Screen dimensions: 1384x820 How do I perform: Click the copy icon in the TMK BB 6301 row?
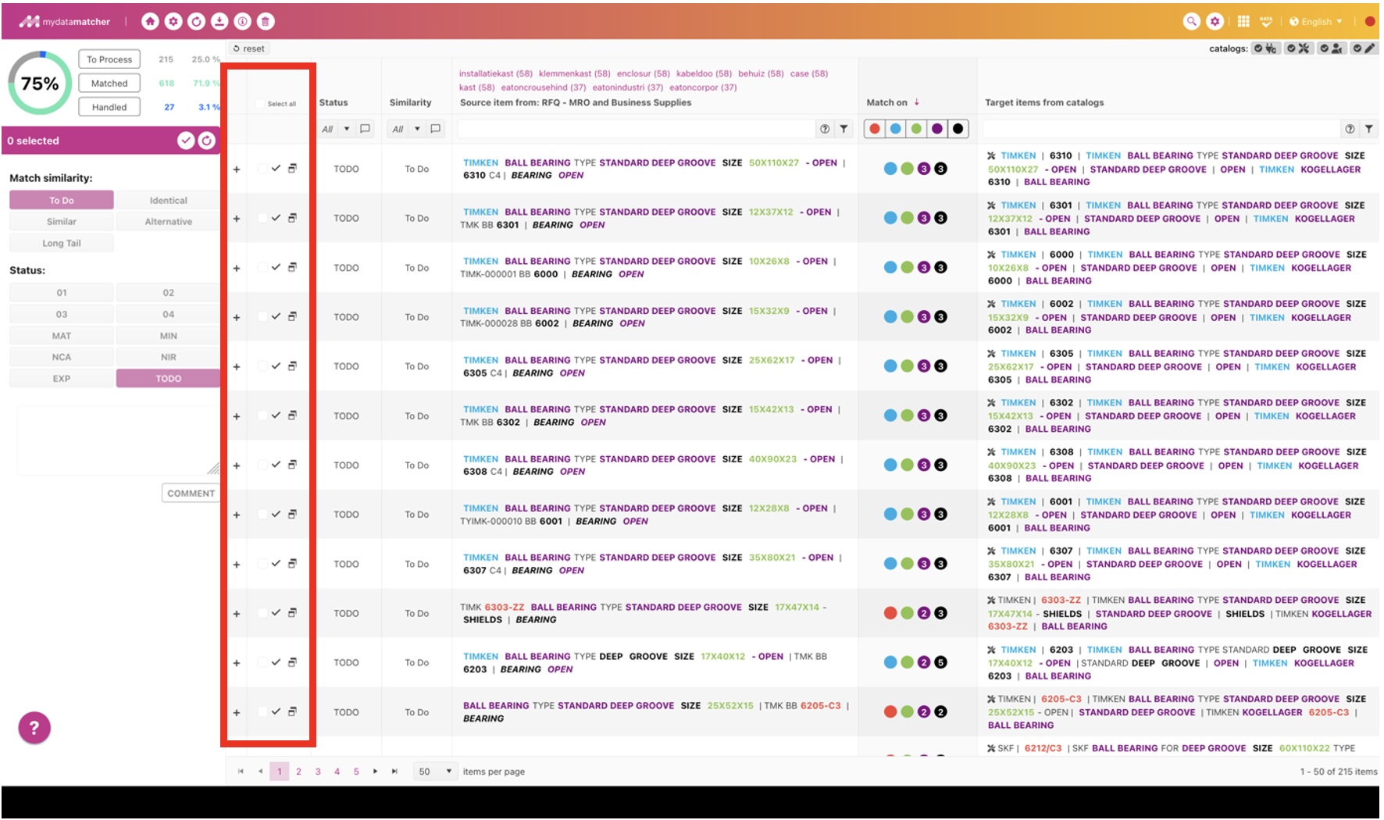point(292,218)
